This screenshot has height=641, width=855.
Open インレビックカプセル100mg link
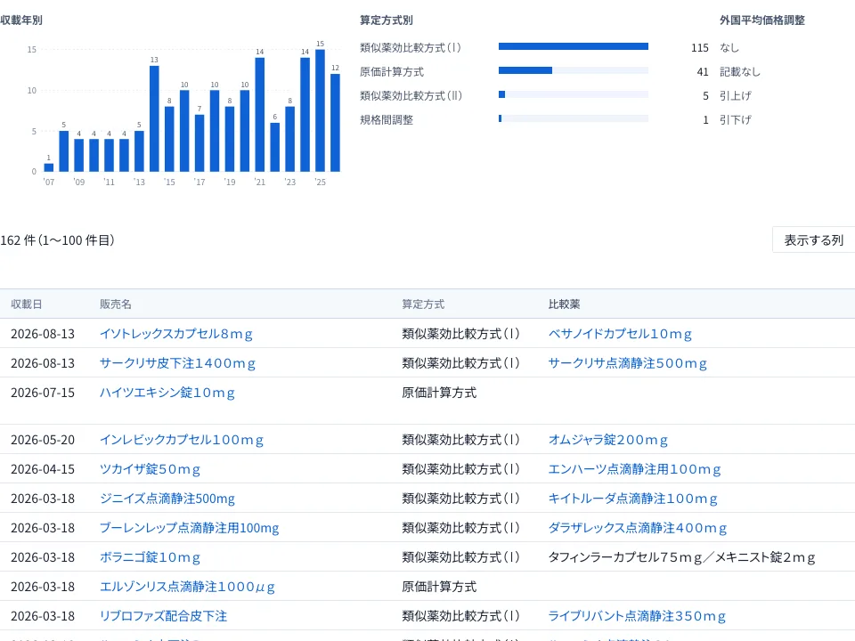tap(182, 439)
